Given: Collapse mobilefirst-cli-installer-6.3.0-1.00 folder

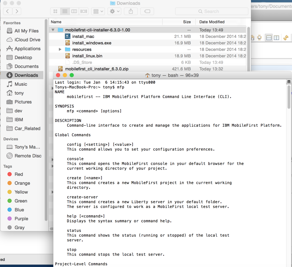Looking at the screenshot, I should point(53,30).
